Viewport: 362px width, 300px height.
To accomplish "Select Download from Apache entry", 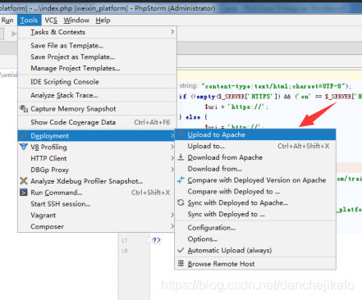I will click(x=225, y=157).
